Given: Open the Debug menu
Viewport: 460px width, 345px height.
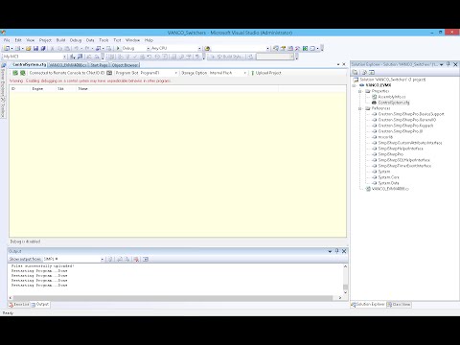Looking at the screenshot, I should (x=76, y=40).
